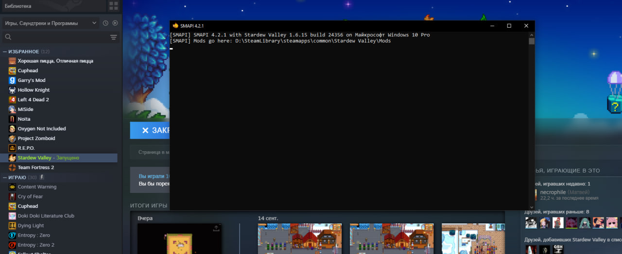Click the Hollow Knight game icon
622x254 pixels.
(12, 90)
